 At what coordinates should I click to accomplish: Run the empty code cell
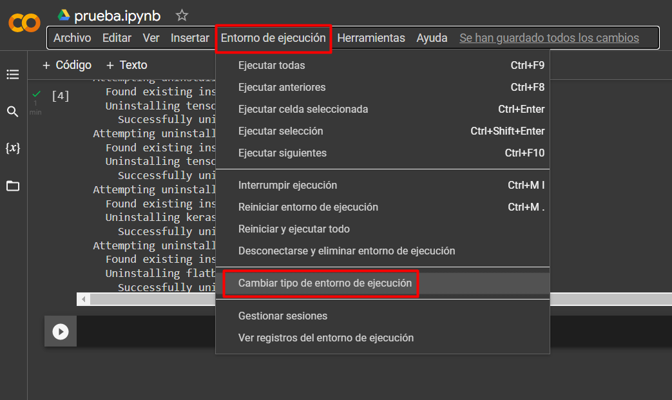(x=61, y=331)
